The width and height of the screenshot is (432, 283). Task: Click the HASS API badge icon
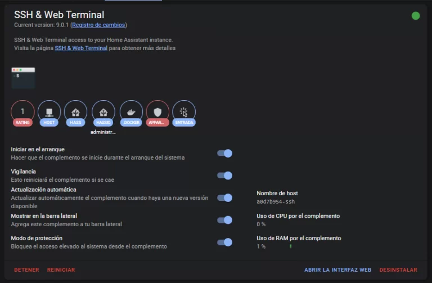coord(75,112)
